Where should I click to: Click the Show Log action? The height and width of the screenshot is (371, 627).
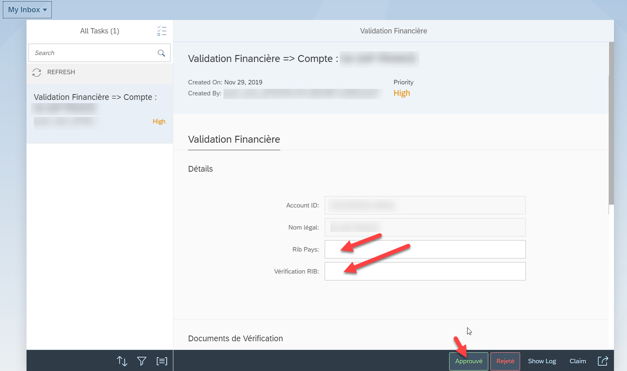[x=542, y=361]
